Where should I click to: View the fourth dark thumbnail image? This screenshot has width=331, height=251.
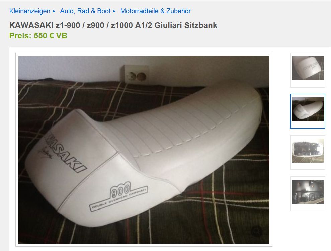tap(308, 193)
